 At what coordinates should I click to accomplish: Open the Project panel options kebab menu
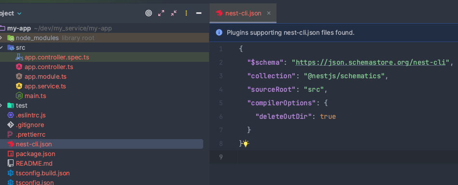186,13
